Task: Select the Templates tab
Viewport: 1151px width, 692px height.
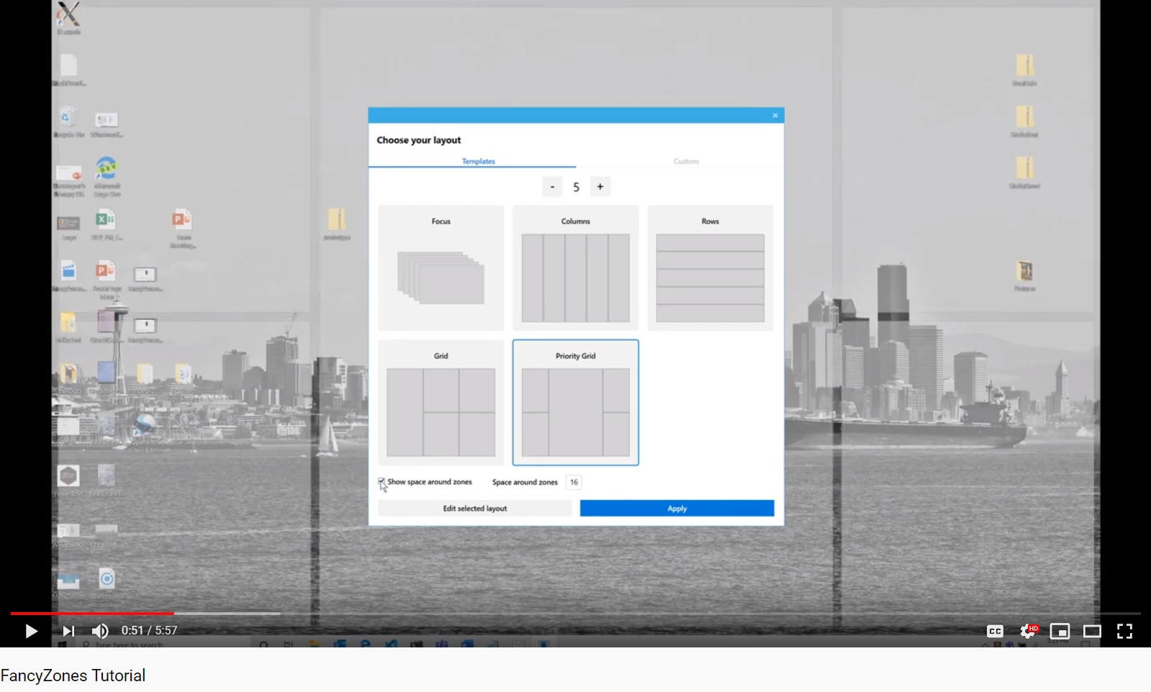Action: (478, 161)
